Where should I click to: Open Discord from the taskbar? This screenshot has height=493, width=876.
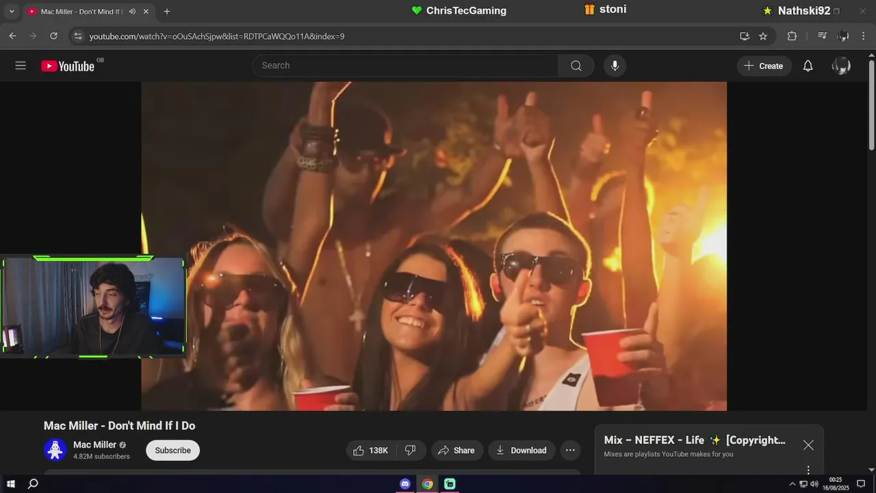405,484
